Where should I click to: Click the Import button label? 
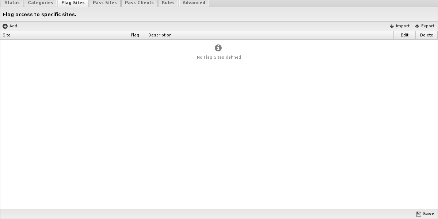coord(403,26)
